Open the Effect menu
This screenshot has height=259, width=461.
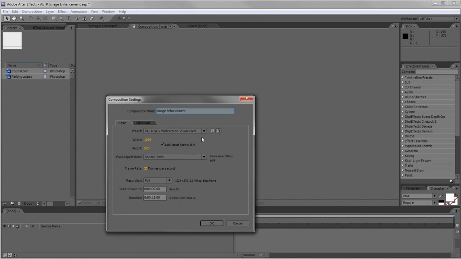[62, 12]
